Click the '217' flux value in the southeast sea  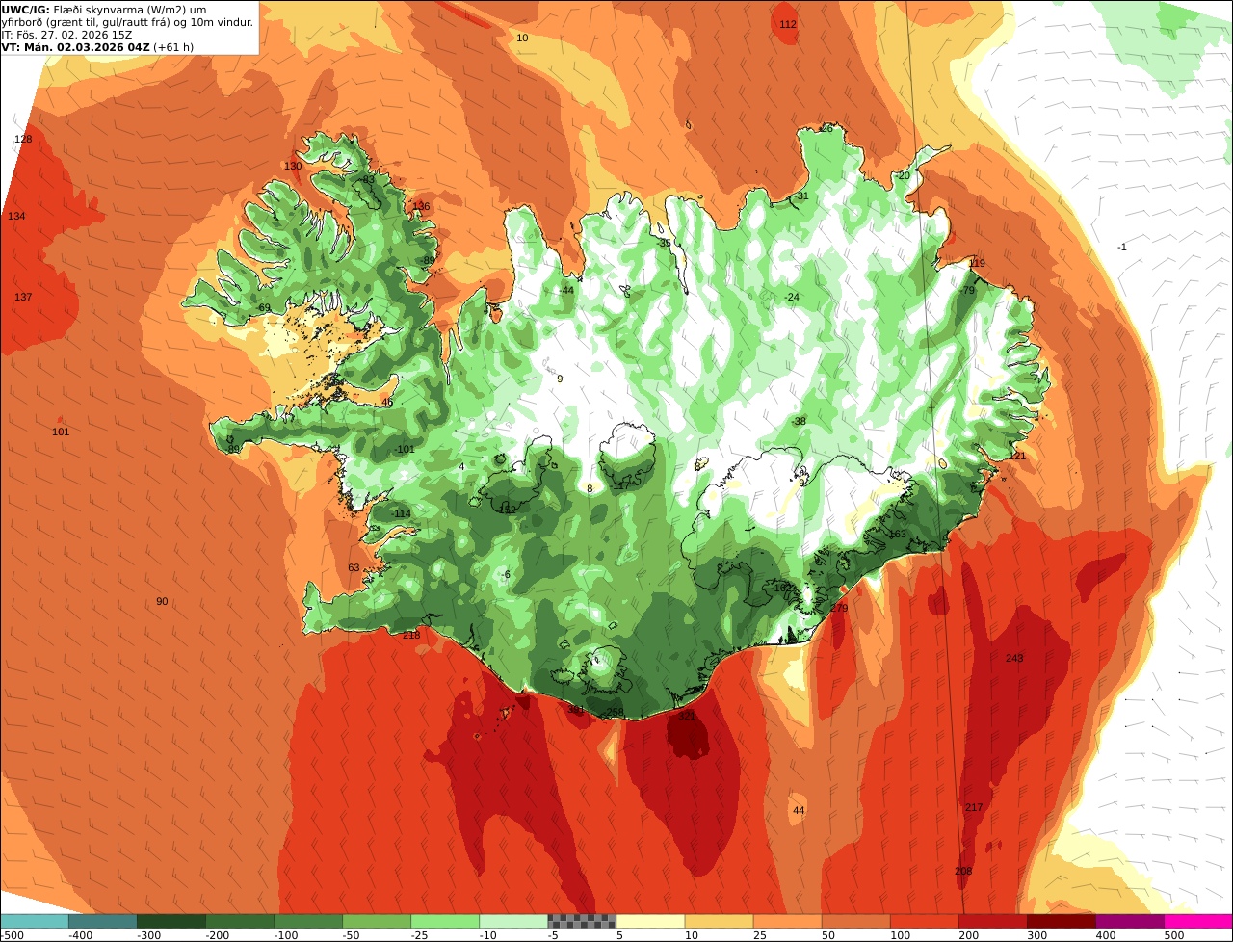coord(974,807)
